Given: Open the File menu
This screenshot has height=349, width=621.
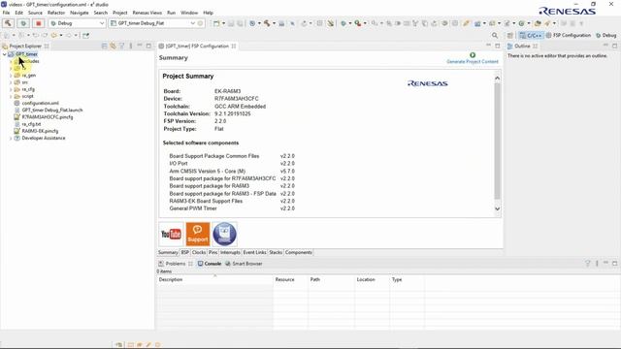Looking at the screenshot, I should pyautogui.click(x=7, y=13).
